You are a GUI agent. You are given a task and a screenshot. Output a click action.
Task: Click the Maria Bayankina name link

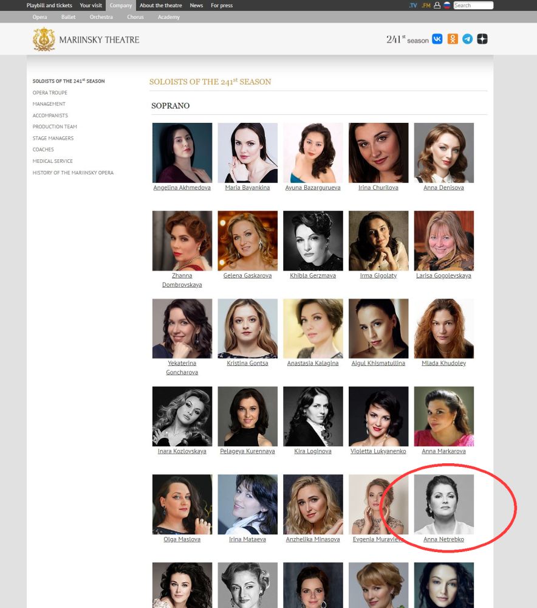tap(248, 188)
